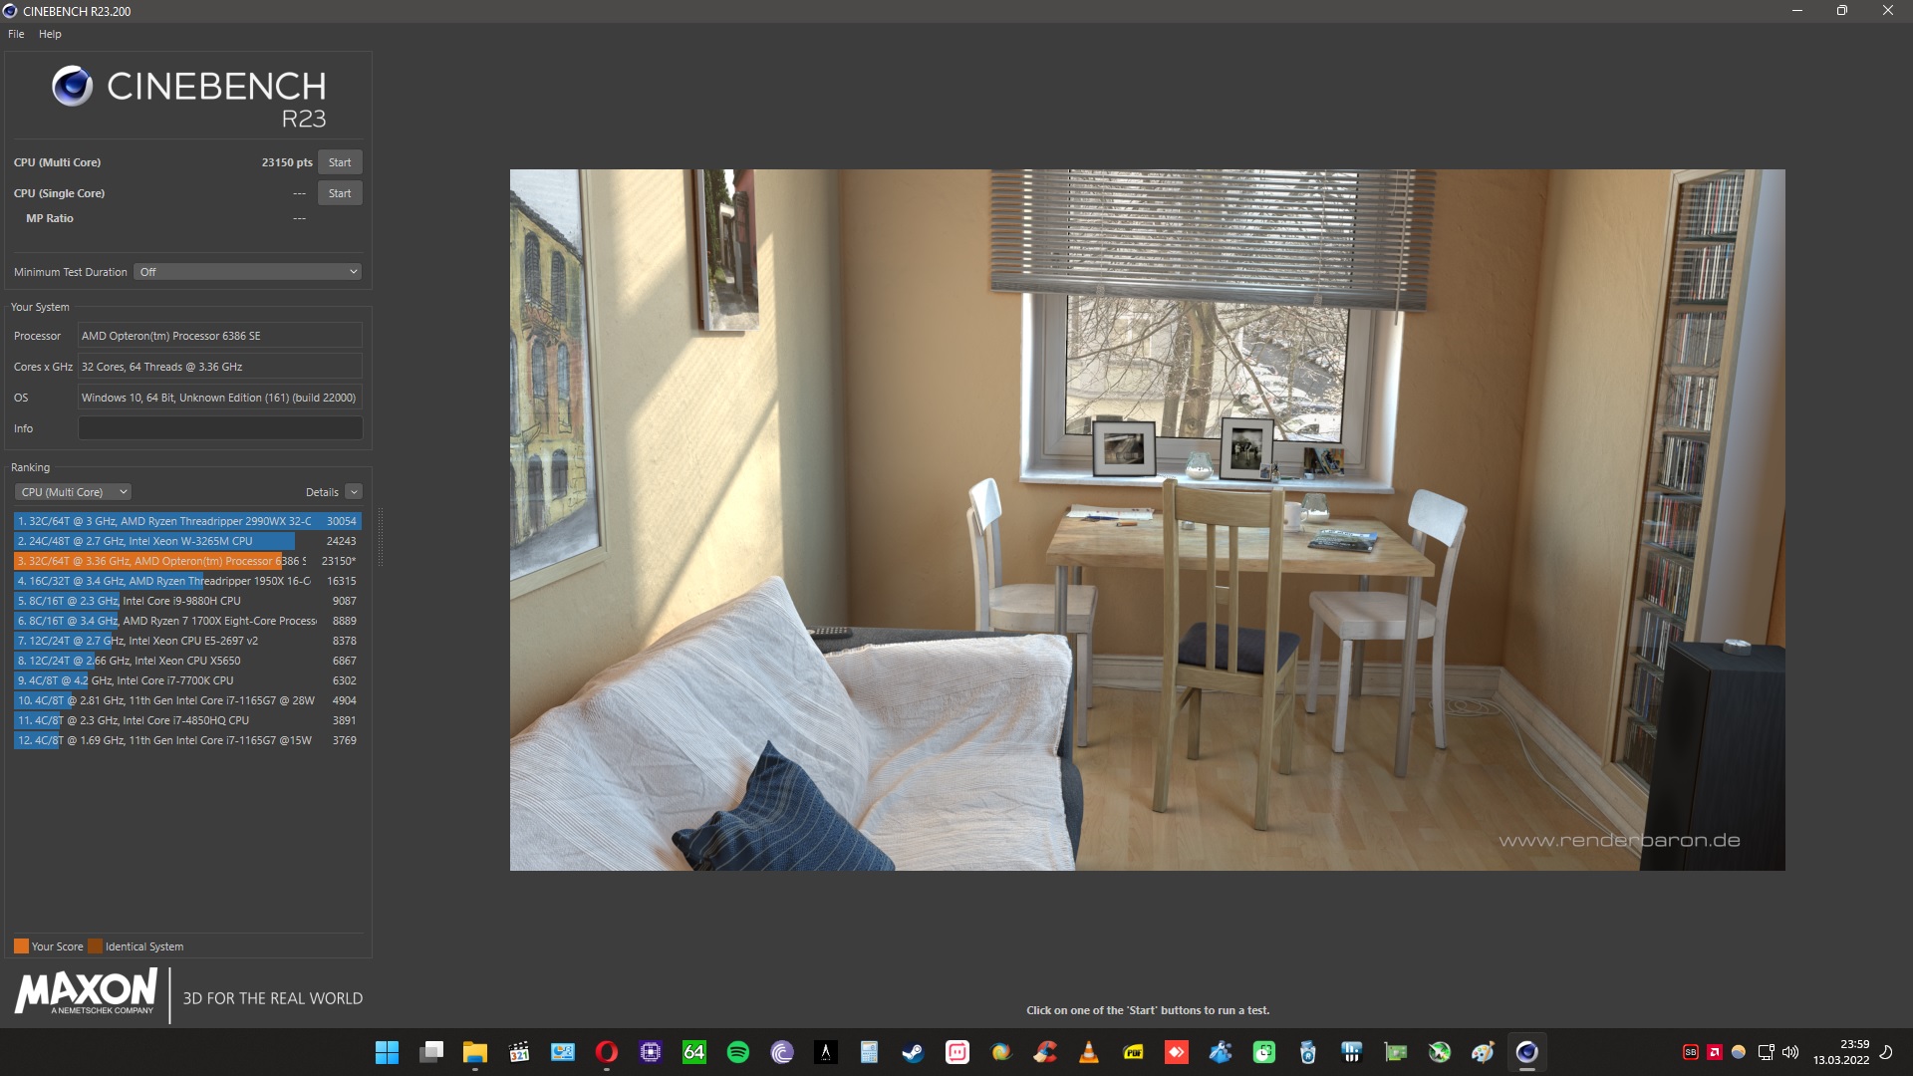Open File Explorer from the taskbar

(x=474, y=1052)
